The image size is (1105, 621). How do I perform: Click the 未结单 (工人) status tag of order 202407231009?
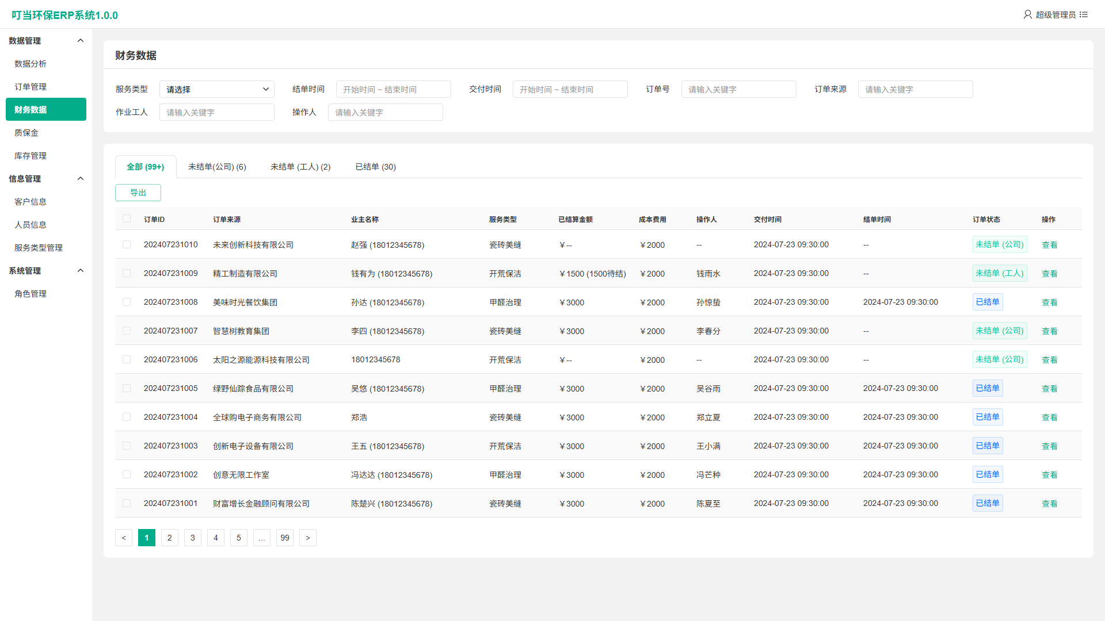pos(1000,273)
